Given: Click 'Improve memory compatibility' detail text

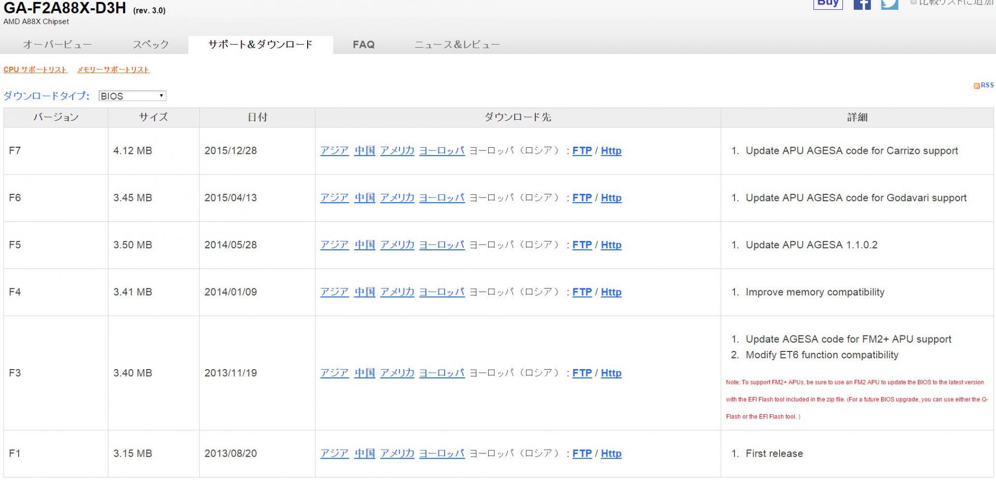Looking at the screenshot, I should [815, 292].
